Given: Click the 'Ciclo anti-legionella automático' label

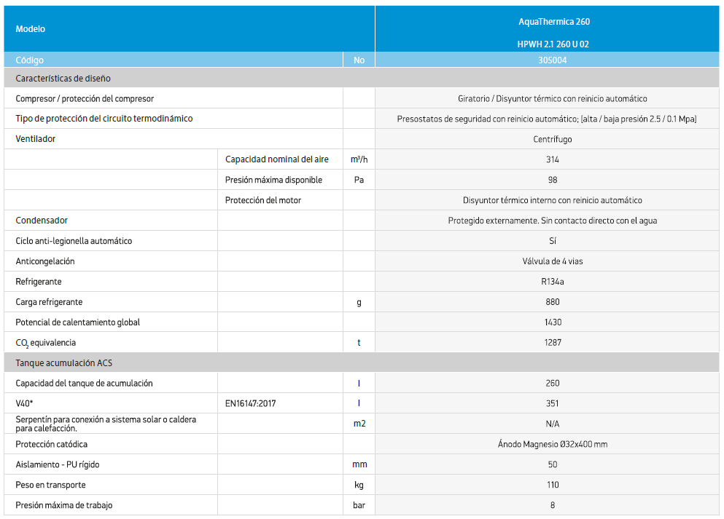Looking at the screenshot, I should tap(74, 241).
